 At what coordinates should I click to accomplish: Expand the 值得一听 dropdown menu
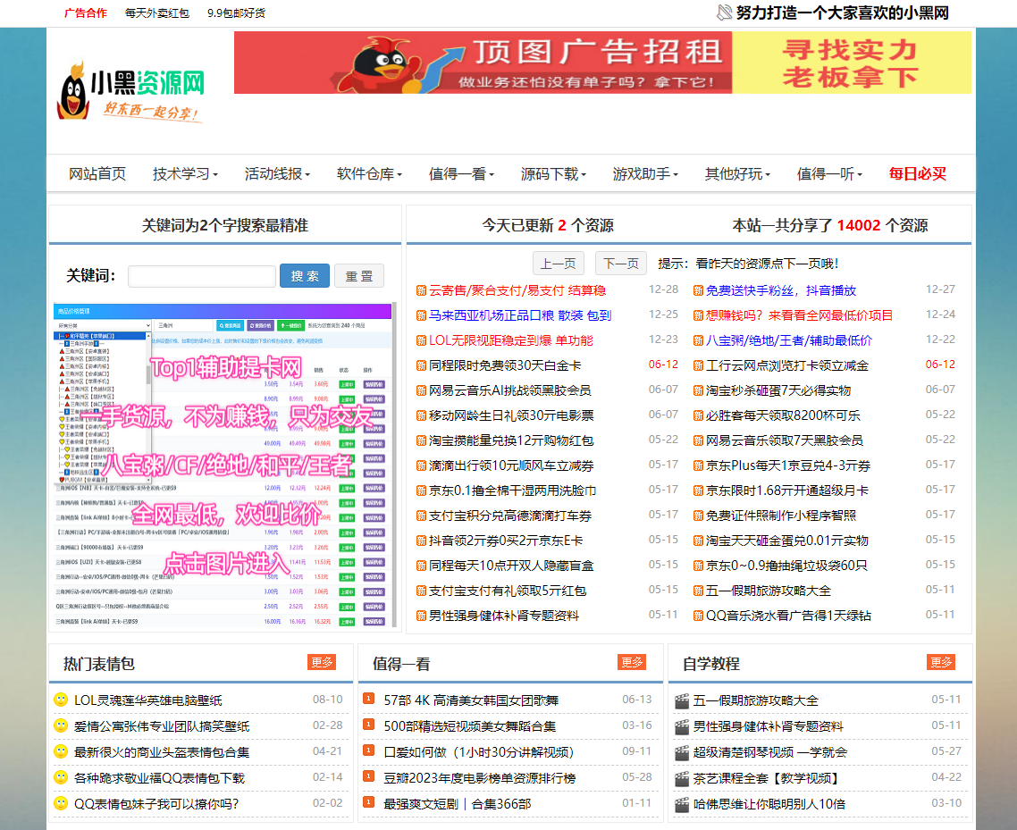pos(830,174)
